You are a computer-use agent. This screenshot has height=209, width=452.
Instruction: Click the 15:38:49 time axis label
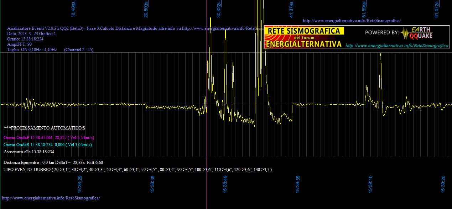point(225,184)
